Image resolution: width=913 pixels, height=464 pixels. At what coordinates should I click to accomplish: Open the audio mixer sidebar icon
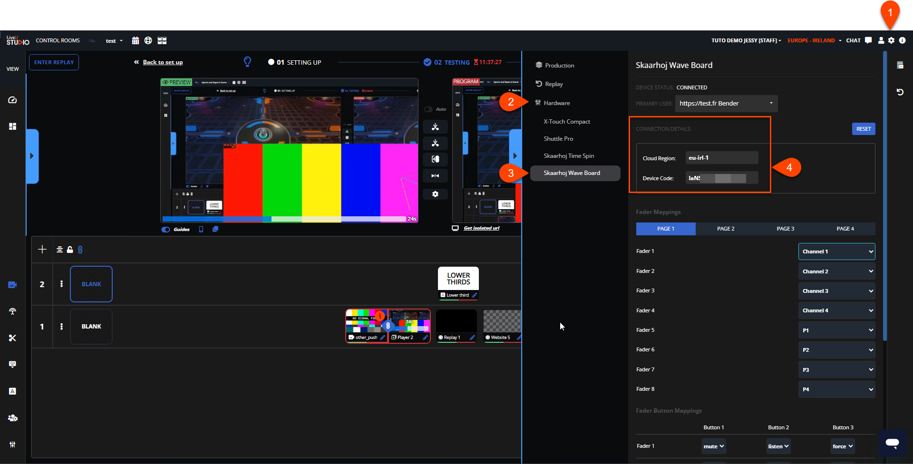tap(12, 444)
